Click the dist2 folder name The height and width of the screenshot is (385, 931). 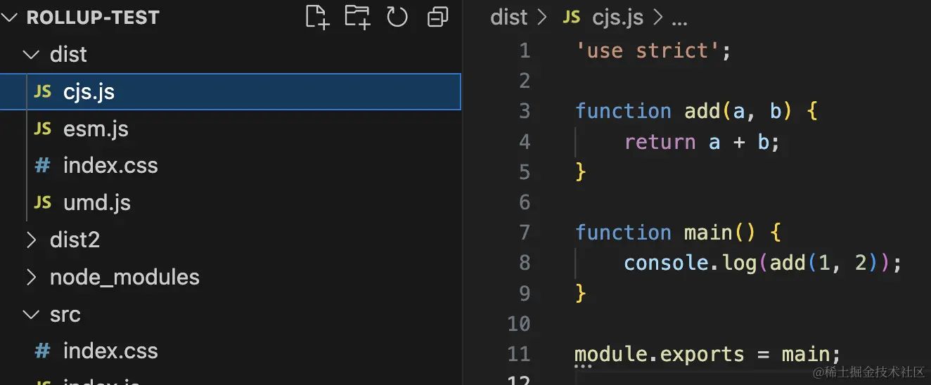[x=75, y=240]
